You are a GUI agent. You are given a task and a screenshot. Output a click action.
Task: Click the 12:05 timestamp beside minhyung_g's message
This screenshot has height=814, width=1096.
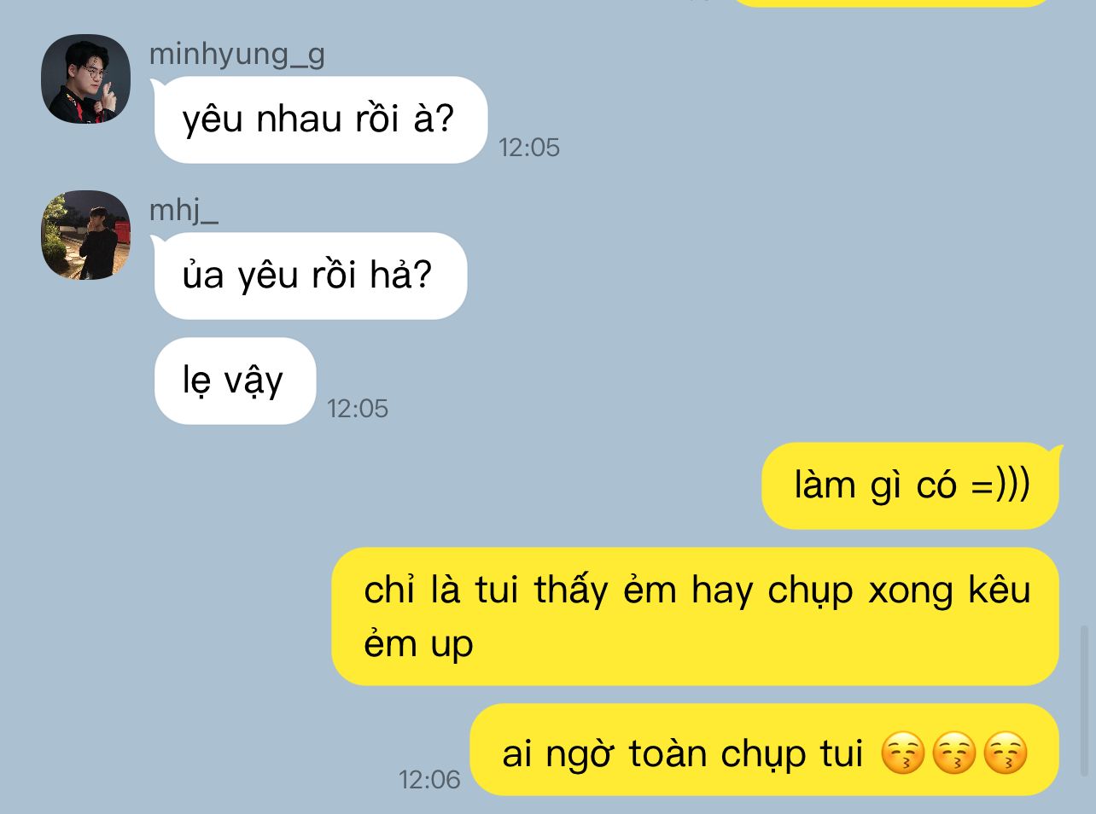(x=529, y=148)
